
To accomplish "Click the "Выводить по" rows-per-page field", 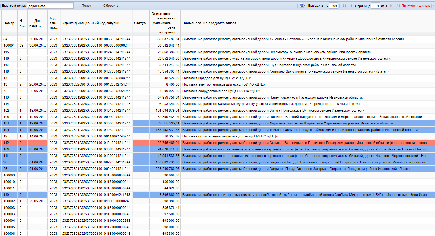I will (x=334, y=6).
